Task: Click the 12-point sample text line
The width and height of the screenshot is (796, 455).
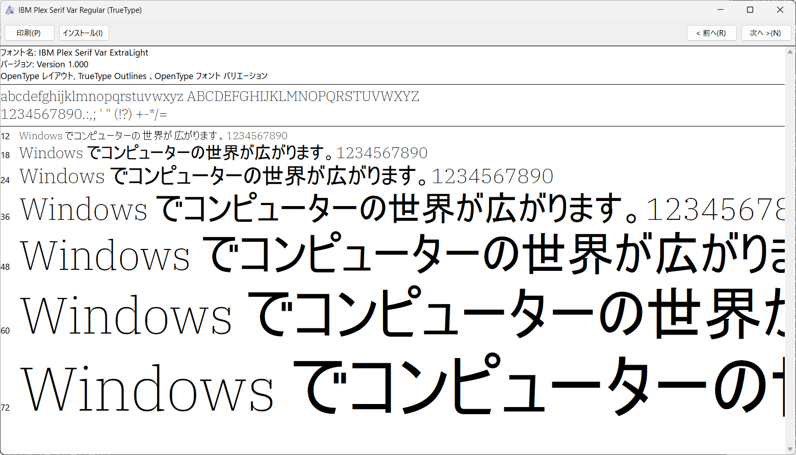Action: click(153, 136)
